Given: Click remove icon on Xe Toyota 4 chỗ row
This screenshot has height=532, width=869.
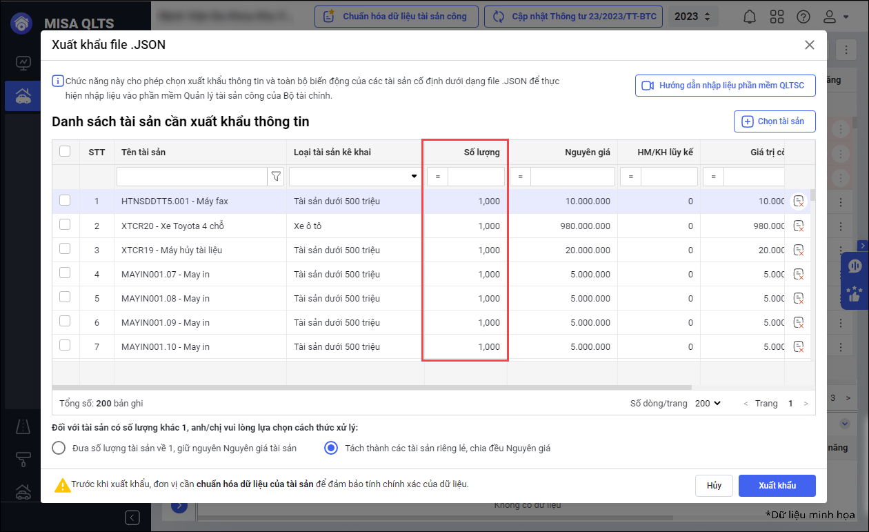Looking at the screenshot, I should 799,226.
